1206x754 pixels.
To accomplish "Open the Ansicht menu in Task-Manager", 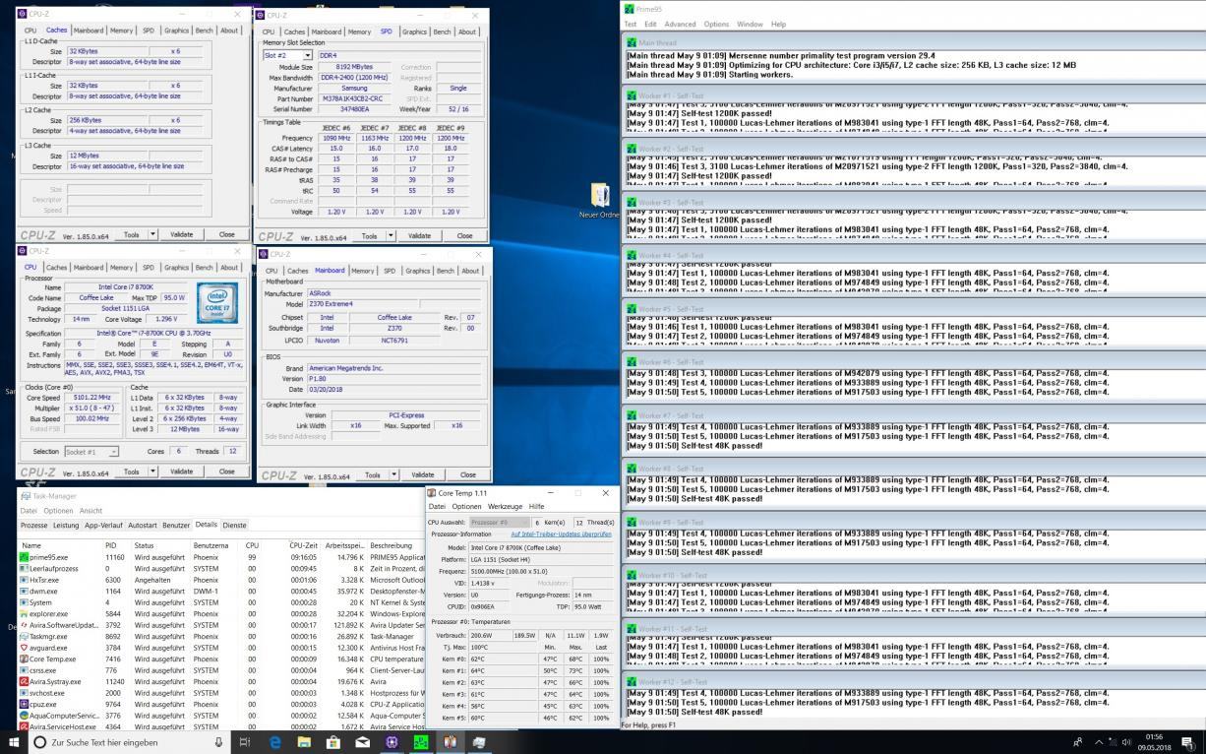I will point(90,511).
